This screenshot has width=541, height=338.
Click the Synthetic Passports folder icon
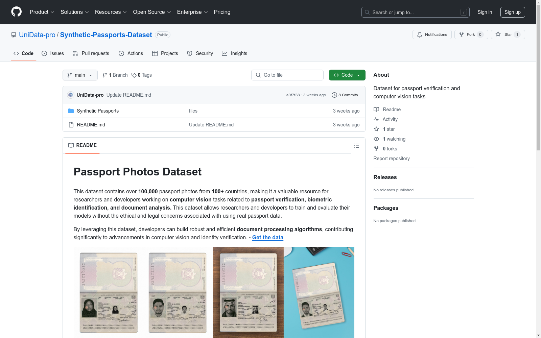click(71, 111)
